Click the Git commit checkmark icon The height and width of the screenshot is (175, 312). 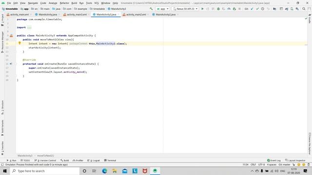pyautogui.click(x=257, y=9)
